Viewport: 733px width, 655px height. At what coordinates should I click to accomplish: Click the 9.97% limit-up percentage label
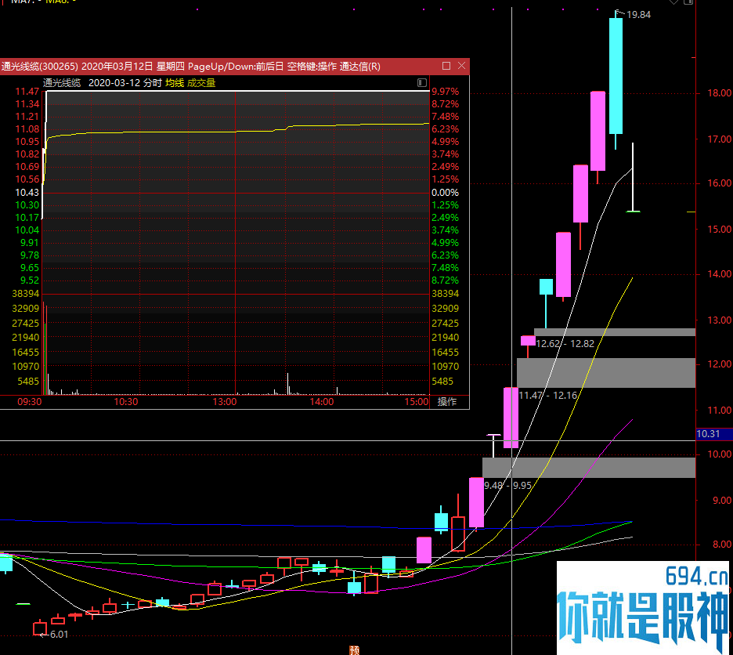coord(445,91)
